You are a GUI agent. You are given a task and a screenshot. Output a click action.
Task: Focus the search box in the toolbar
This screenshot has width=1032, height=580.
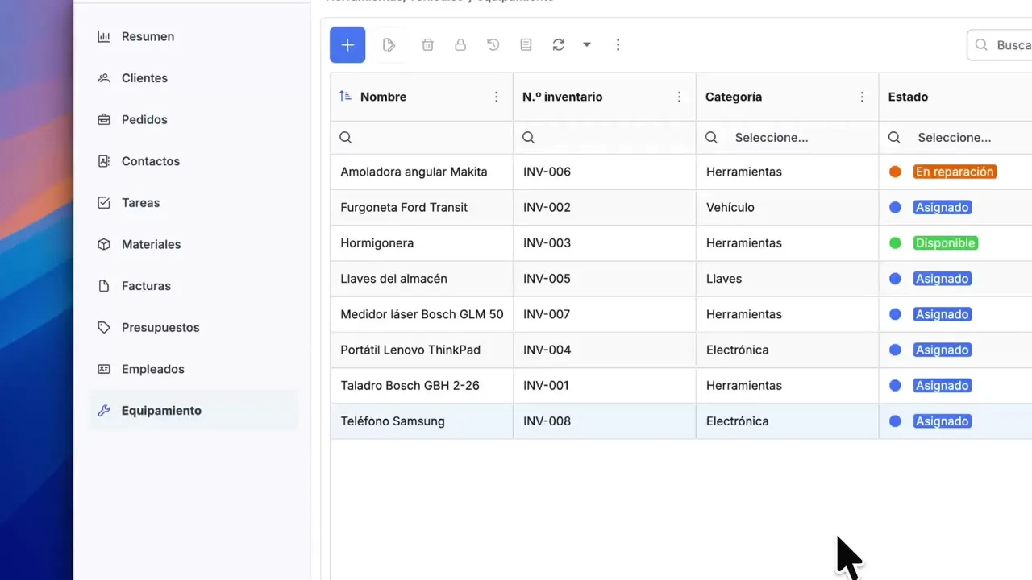1008,45
